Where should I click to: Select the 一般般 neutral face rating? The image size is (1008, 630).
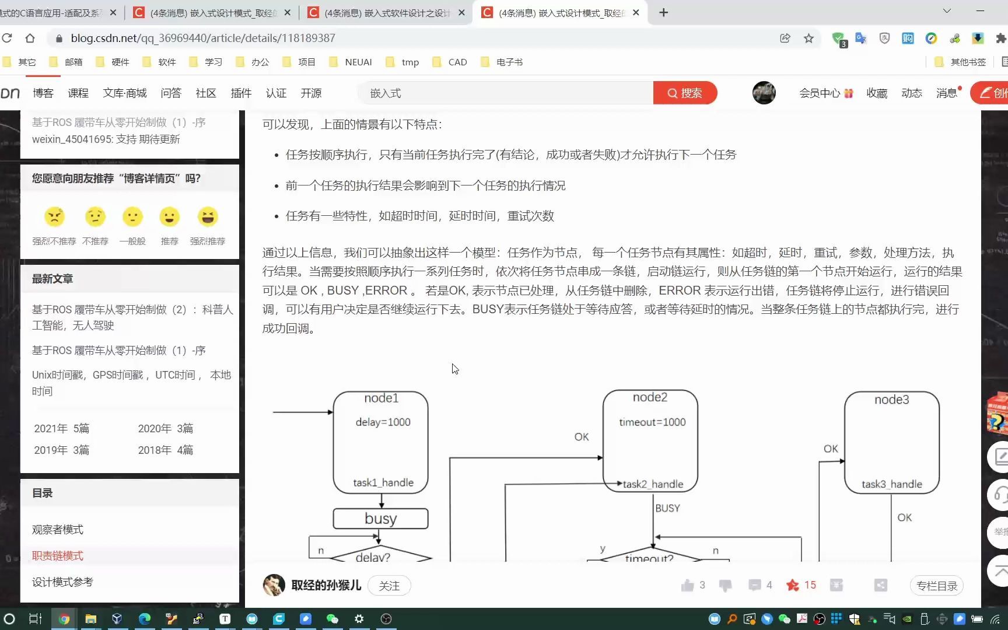(x=132, y=217)
